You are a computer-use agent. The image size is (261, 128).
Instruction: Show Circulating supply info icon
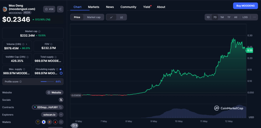[x=57, y=69]
